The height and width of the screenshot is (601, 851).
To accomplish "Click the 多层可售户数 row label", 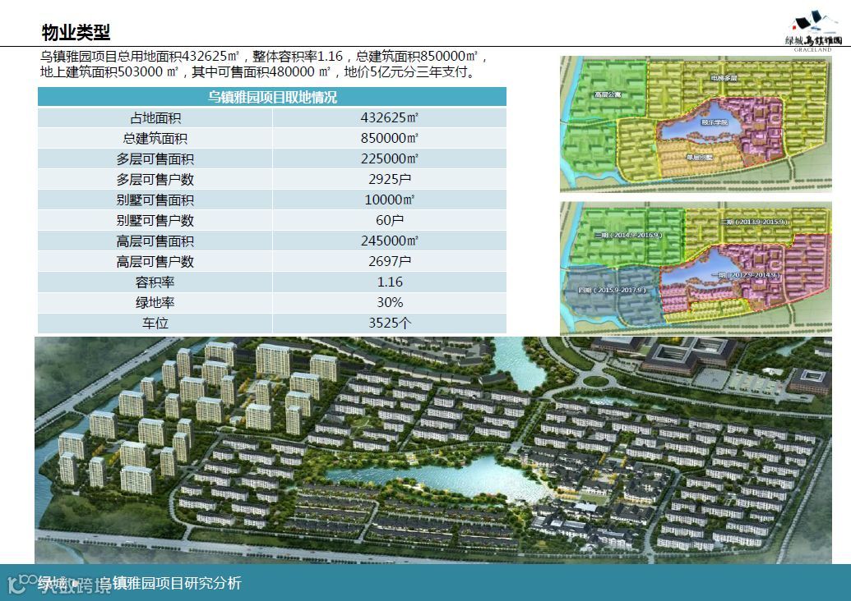I will coord(155,179).
